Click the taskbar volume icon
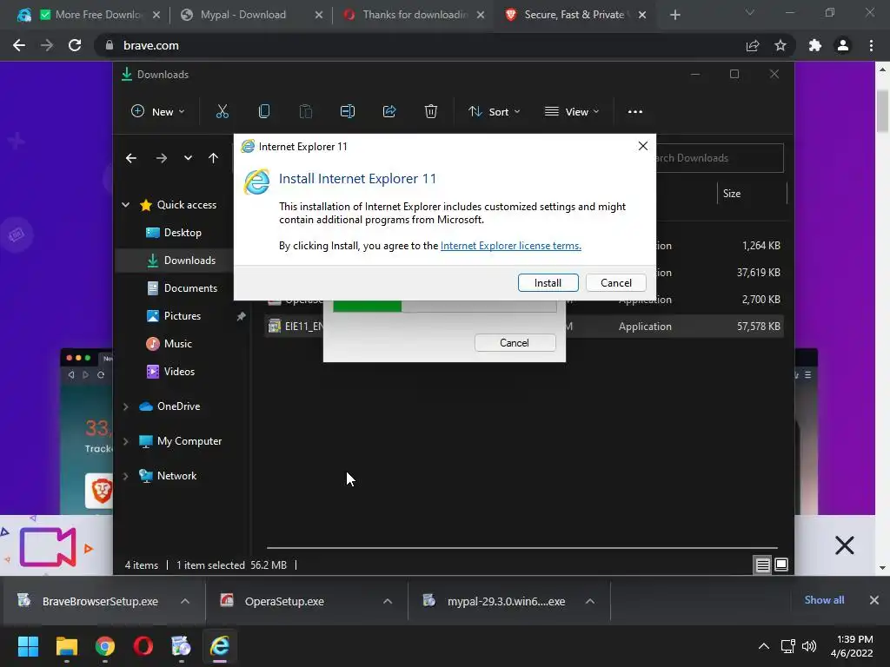The image size is (890, 667). 809,646
